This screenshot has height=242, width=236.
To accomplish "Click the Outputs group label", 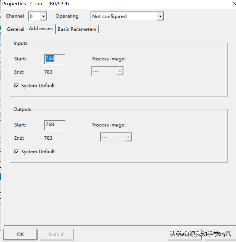I will coord(22,109).
